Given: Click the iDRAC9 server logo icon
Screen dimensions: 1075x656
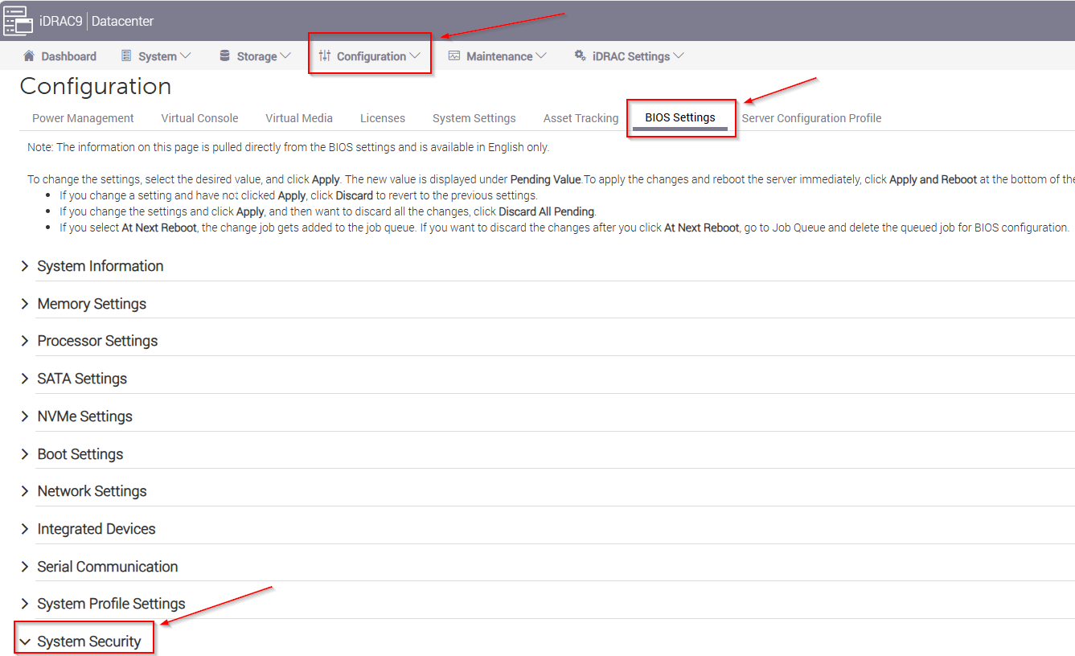Looking at the screenshot, I should [x=18, y=21].
